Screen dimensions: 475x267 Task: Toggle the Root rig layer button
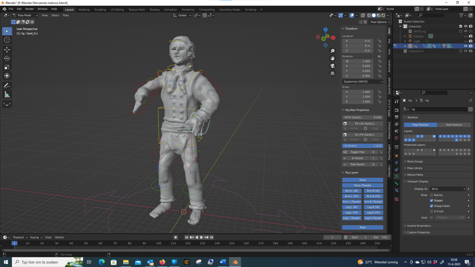(362, 228)
